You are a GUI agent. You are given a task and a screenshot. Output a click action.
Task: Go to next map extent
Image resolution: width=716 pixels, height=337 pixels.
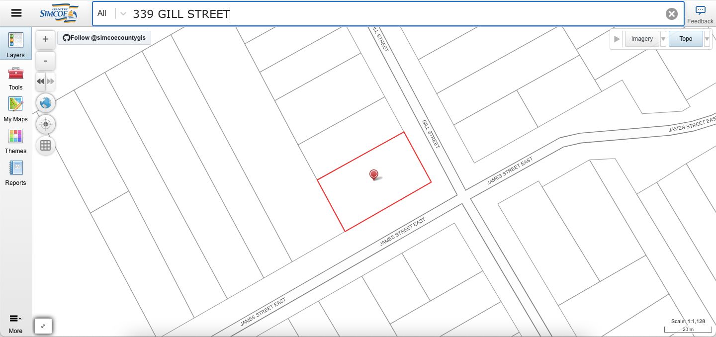click(50, 81)
